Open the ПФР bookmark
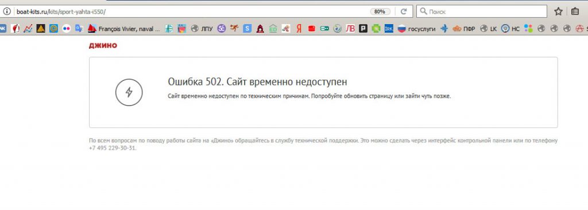Viewport: 588px width, 210px height. point(464,28)
